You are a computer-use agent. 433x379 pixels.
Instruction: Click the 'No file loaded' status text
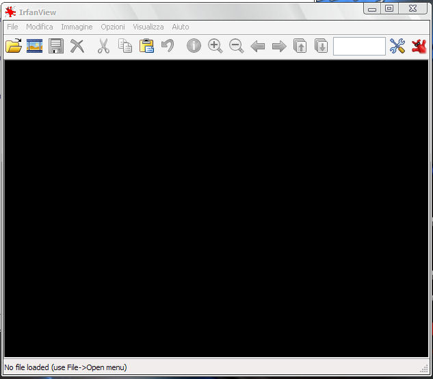pyautogui.click(x=66, y=367)
